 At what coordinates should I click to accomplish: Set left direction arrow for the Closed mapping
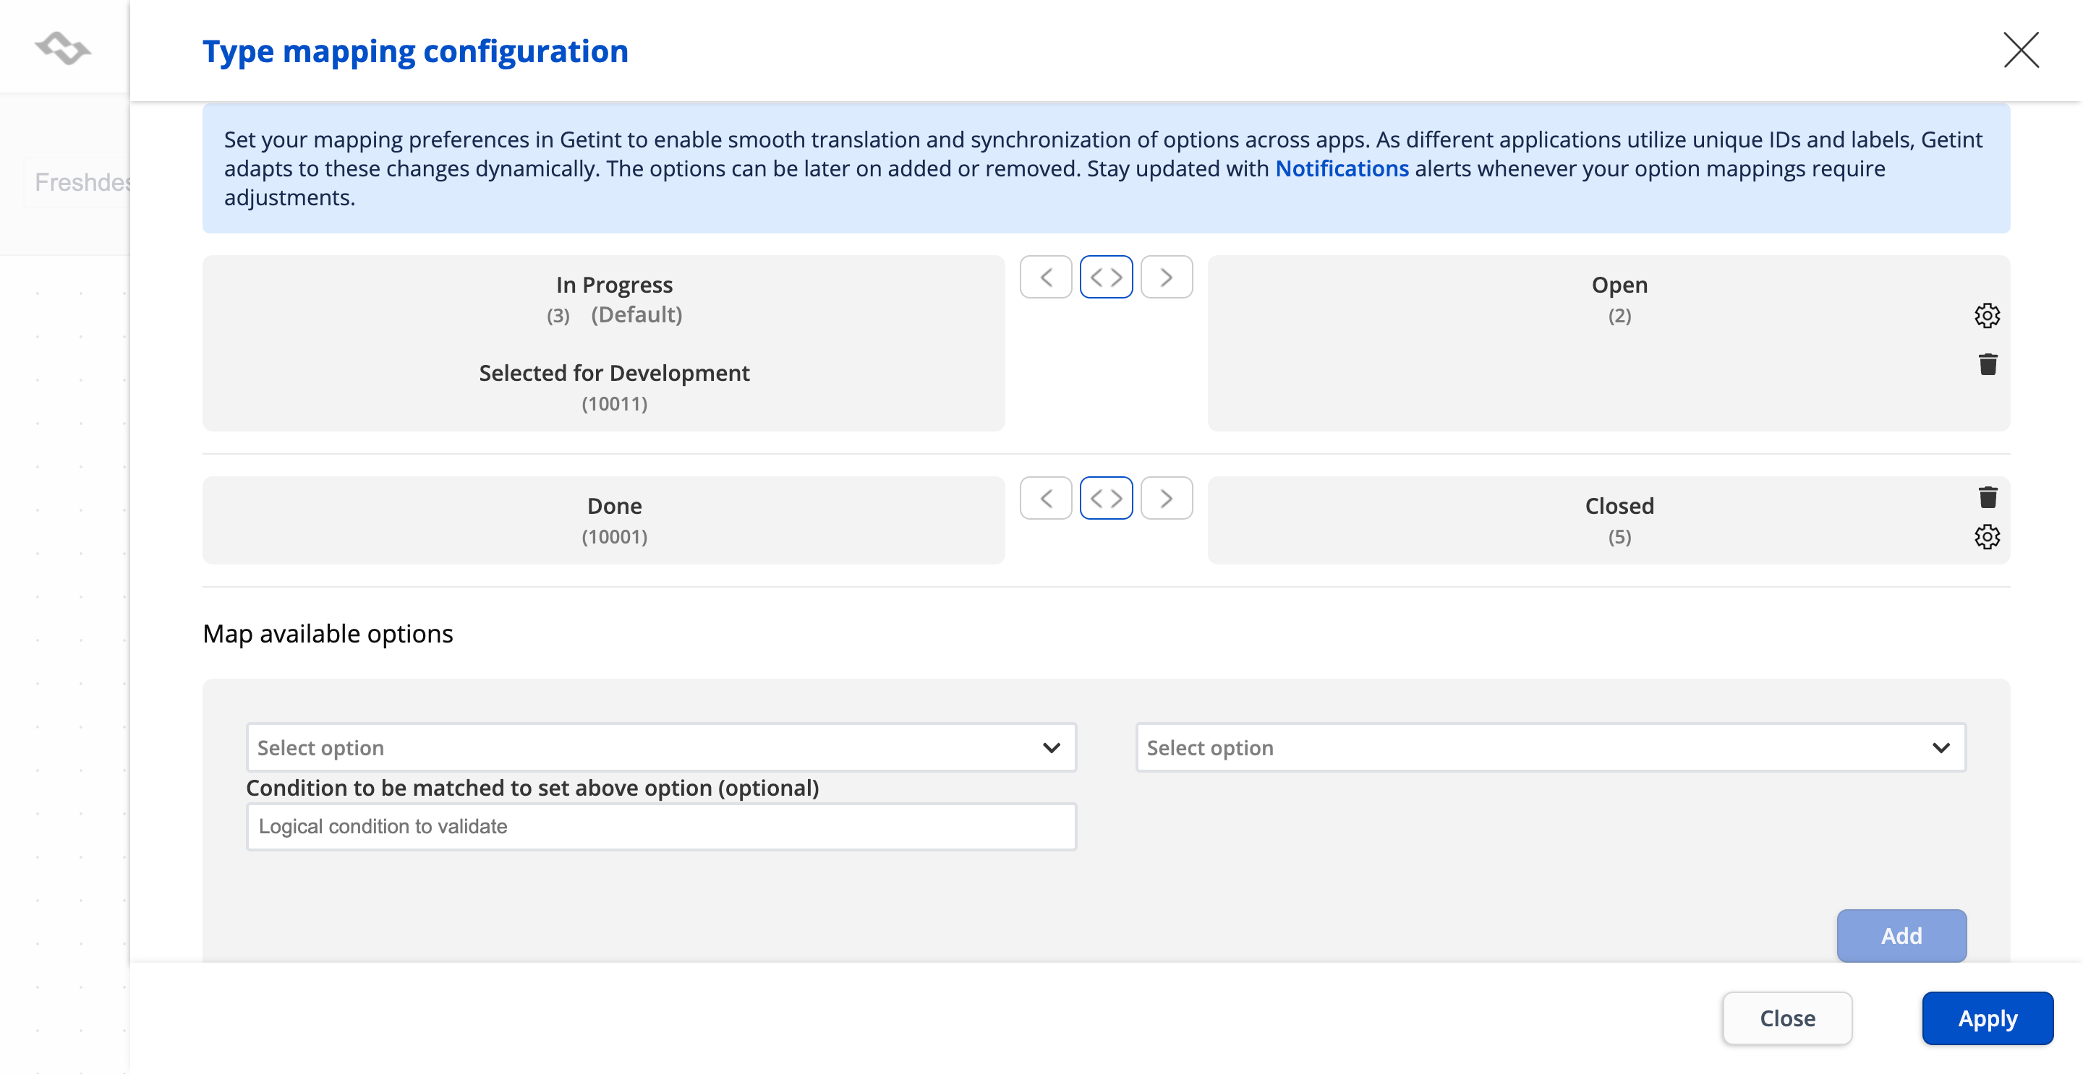pos(1046,498)
